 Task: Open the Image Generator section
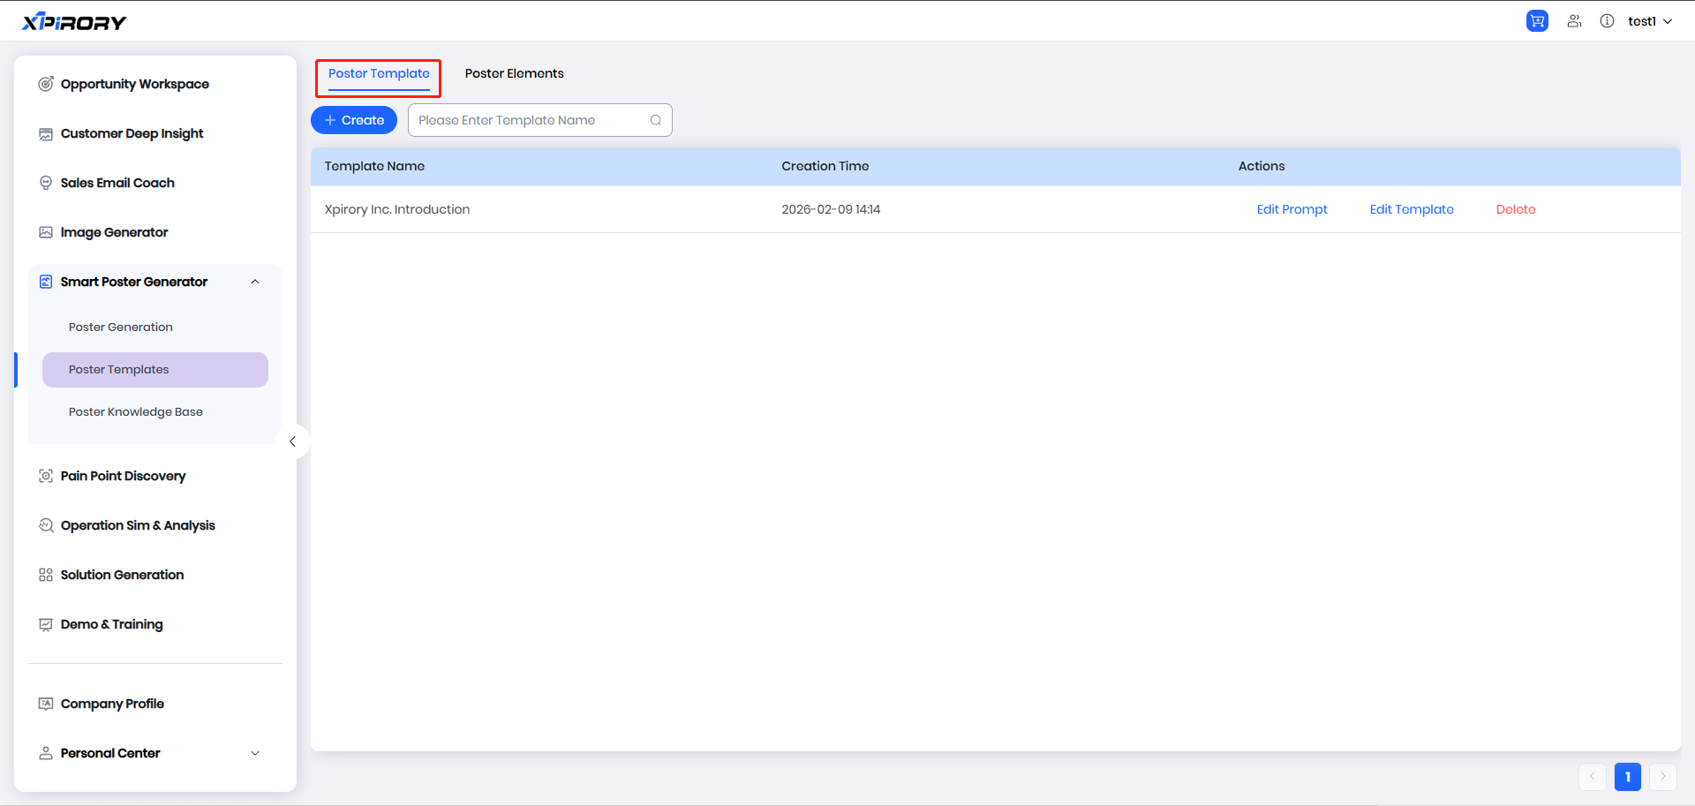[x=114, y=232]
